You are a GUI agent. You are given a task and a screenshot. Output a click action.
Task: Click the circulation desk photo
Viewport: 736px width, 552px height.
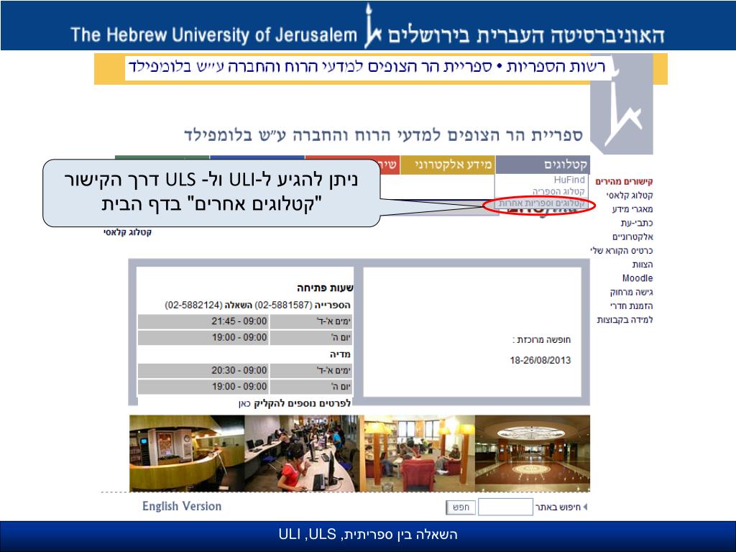point(187,454)
